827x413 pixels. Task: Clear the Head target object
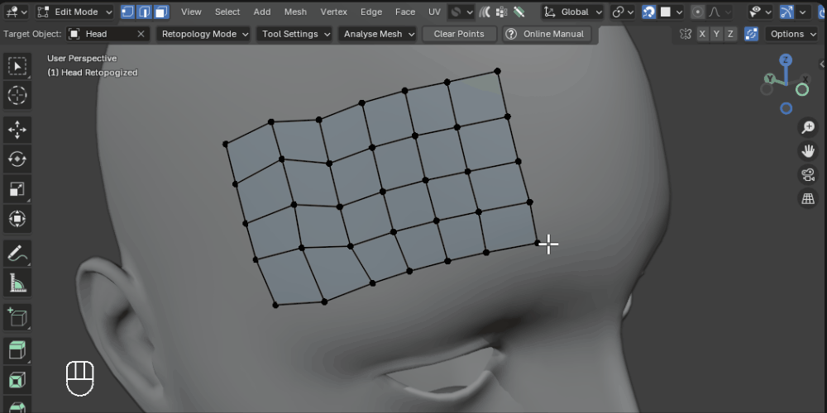coord(141,34)
